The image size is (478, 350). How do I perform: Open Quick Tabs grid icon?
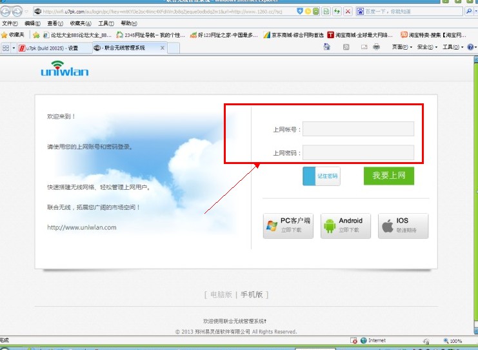(6, 48)
